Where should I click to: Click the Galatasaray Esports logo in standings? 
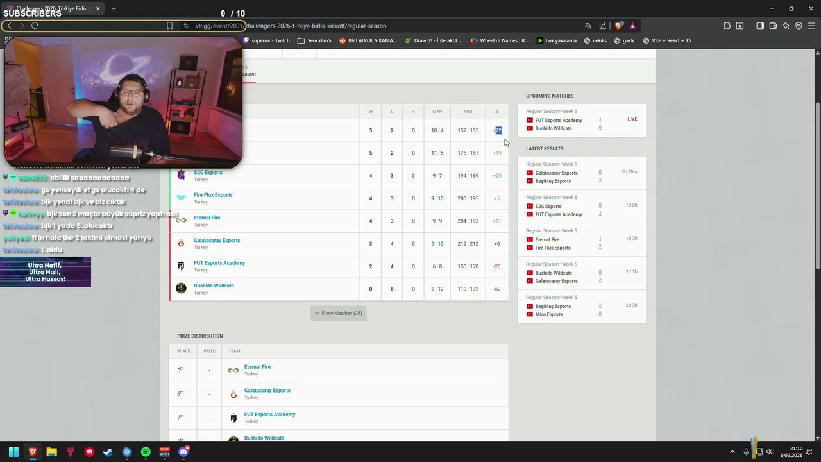181,243
